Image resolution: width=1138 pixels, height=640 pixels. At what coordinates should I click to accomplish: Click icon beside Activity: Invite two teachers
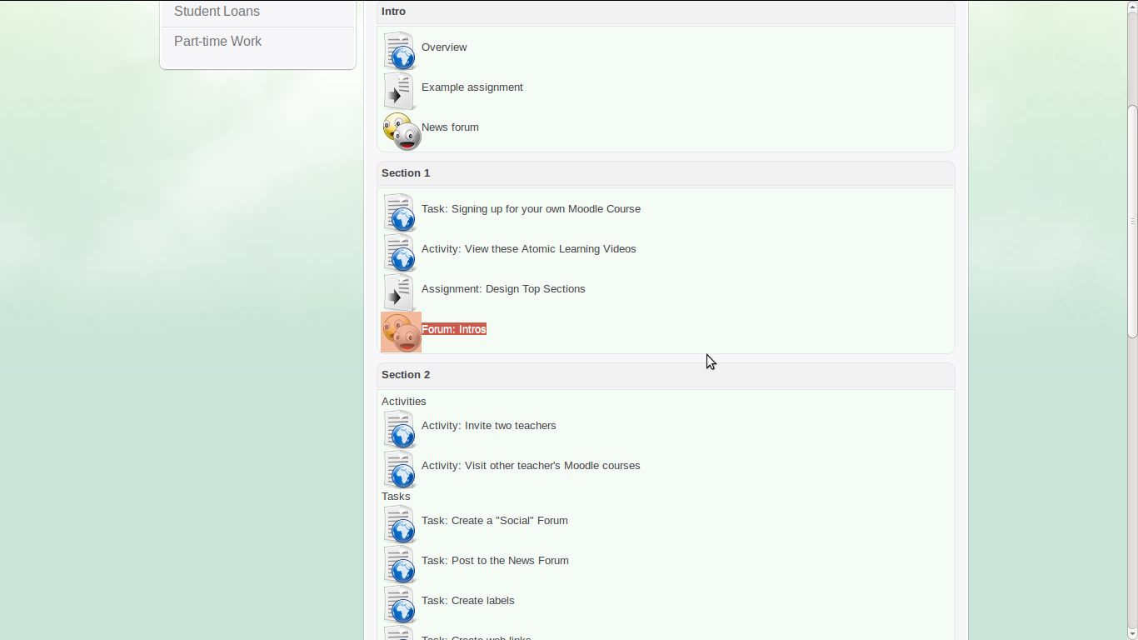click(400, 428)
